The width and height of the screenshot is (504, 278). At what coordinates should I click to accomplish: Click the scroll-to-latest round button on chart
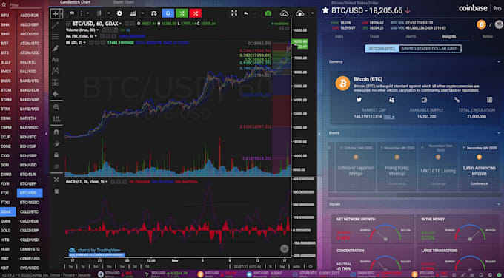(284, 248)
